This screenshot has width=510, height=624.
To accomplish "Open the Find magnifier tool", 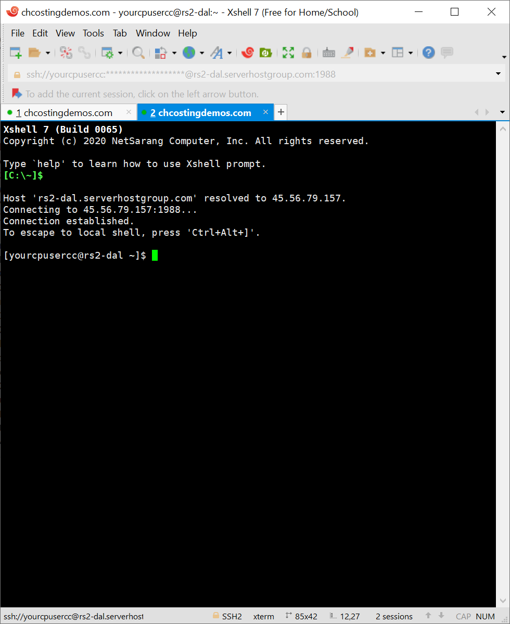I will [138, 53].
